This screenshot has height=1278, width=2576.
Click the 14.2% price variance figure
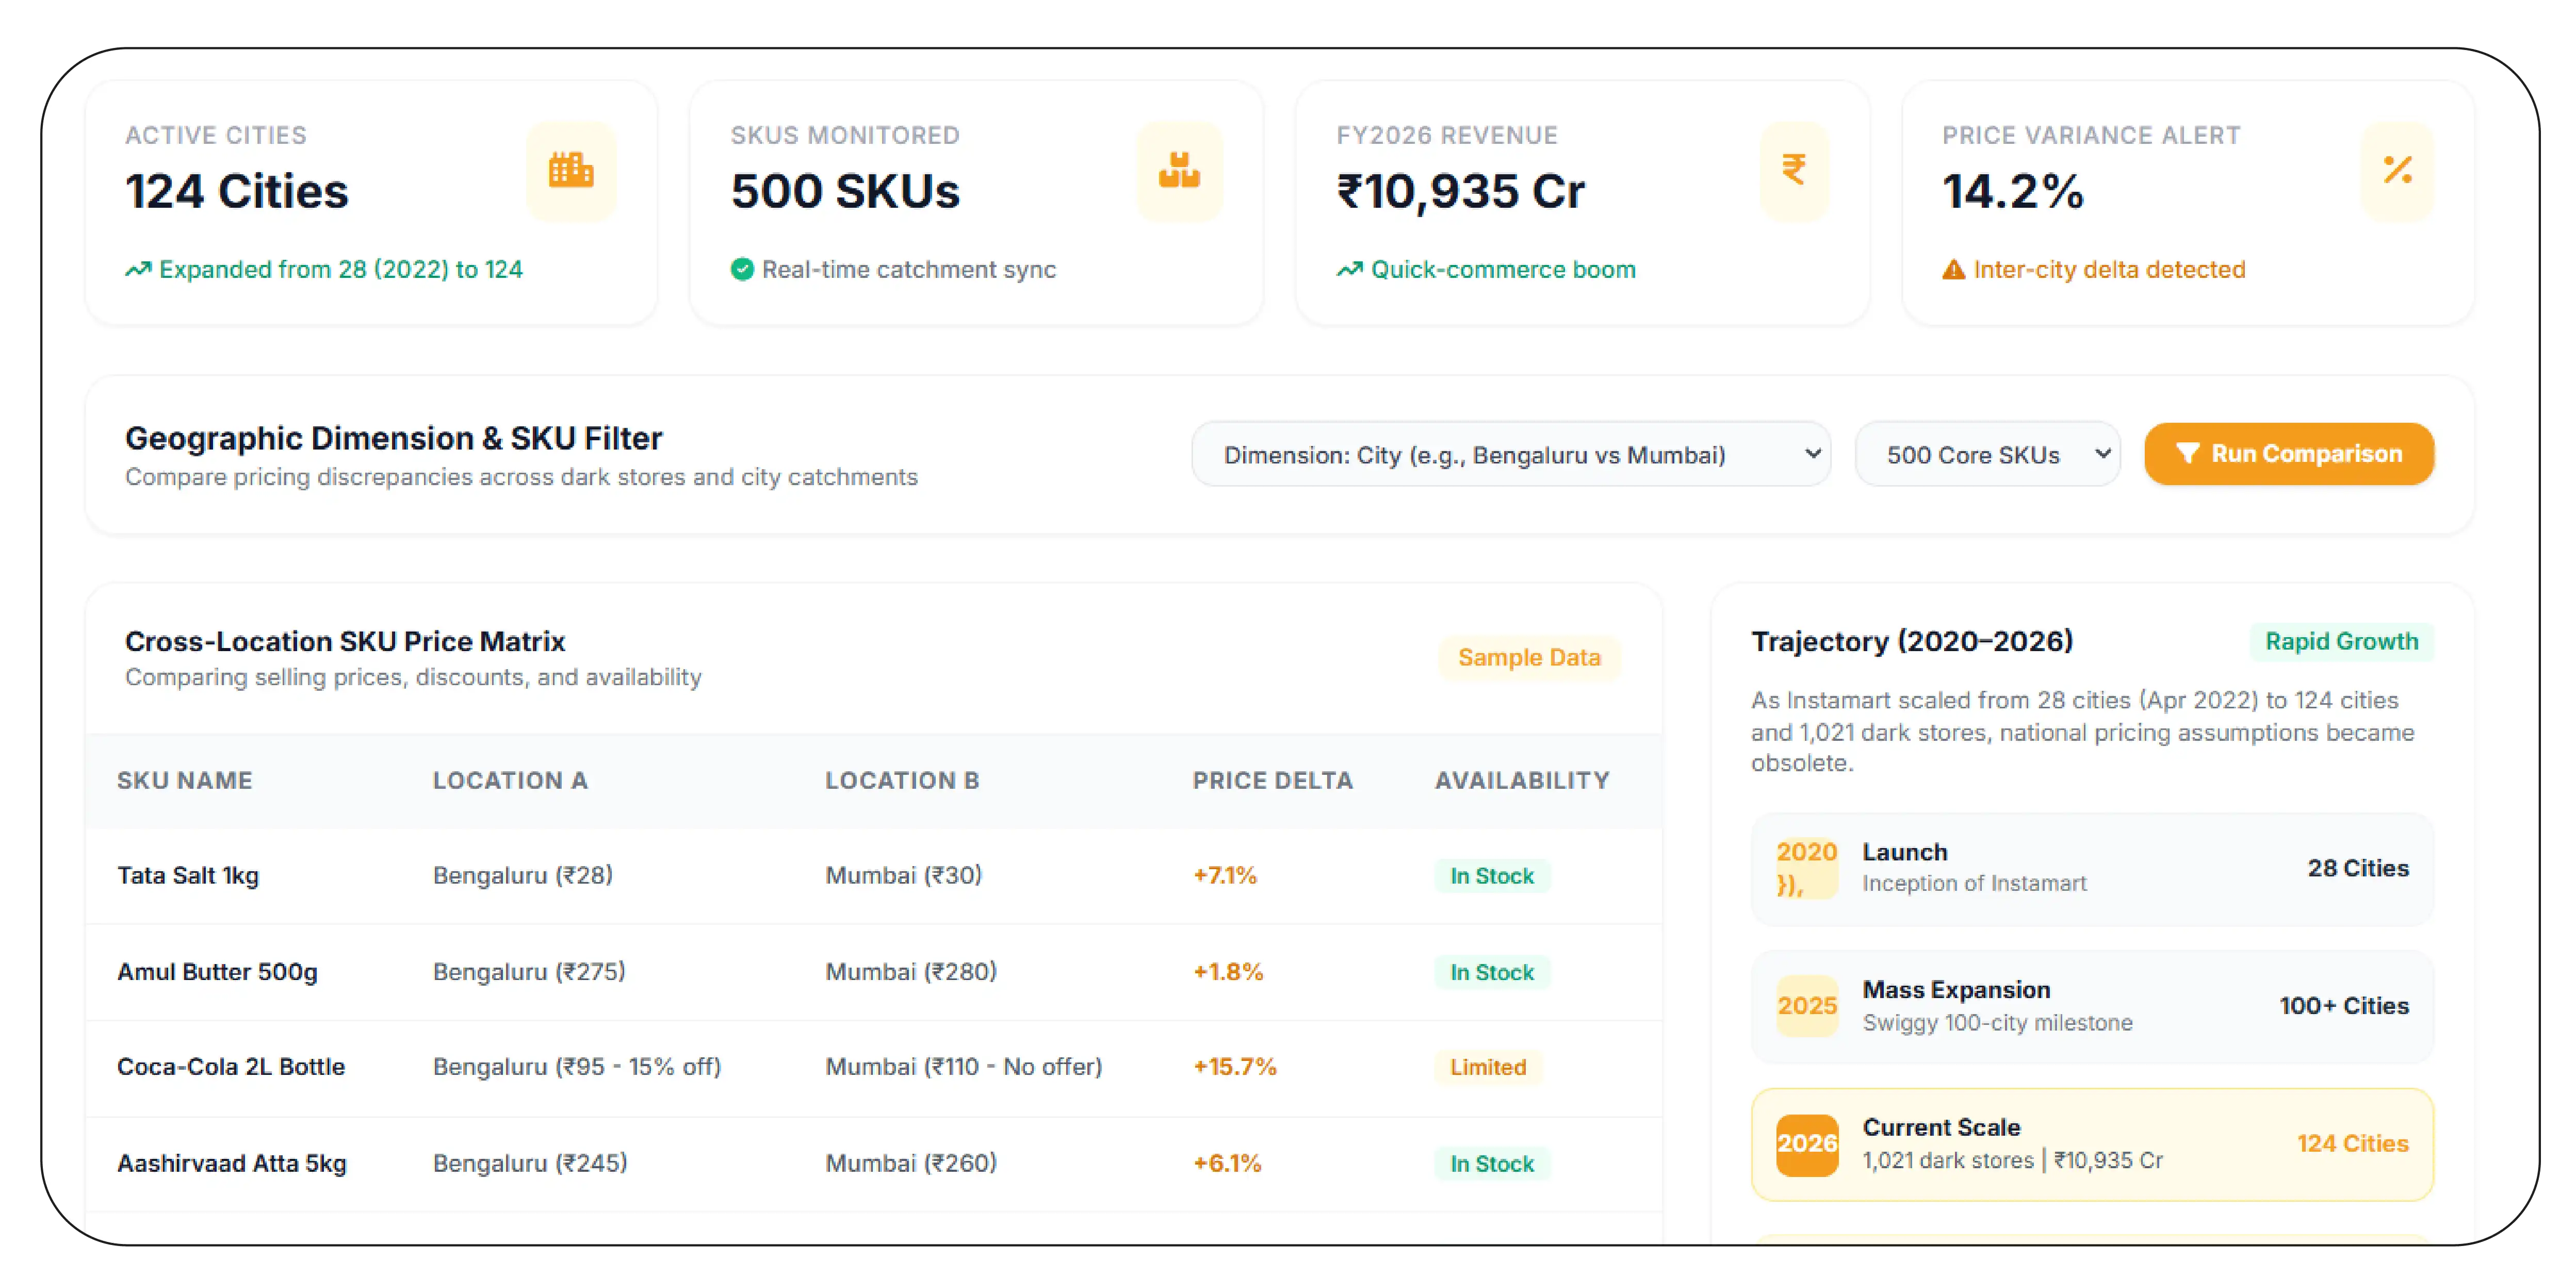(x=2013, y=191)
